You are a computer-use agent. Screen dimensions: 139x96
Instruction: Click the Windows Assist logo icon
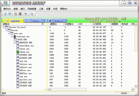click(6, 3)
